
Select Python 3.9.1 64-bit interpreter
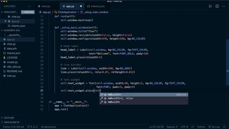(x=14, y=127)
